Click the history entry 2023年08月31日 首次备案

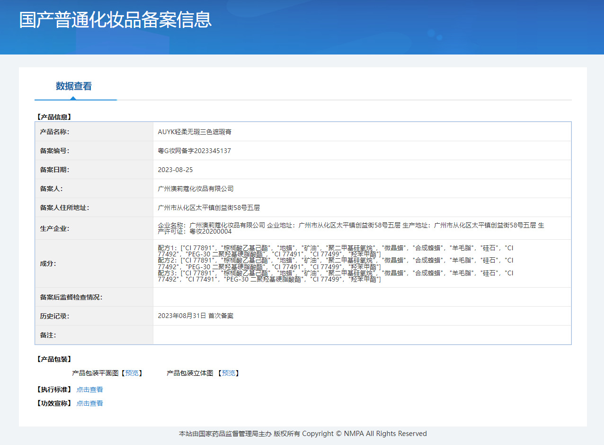tap(195, 316)
